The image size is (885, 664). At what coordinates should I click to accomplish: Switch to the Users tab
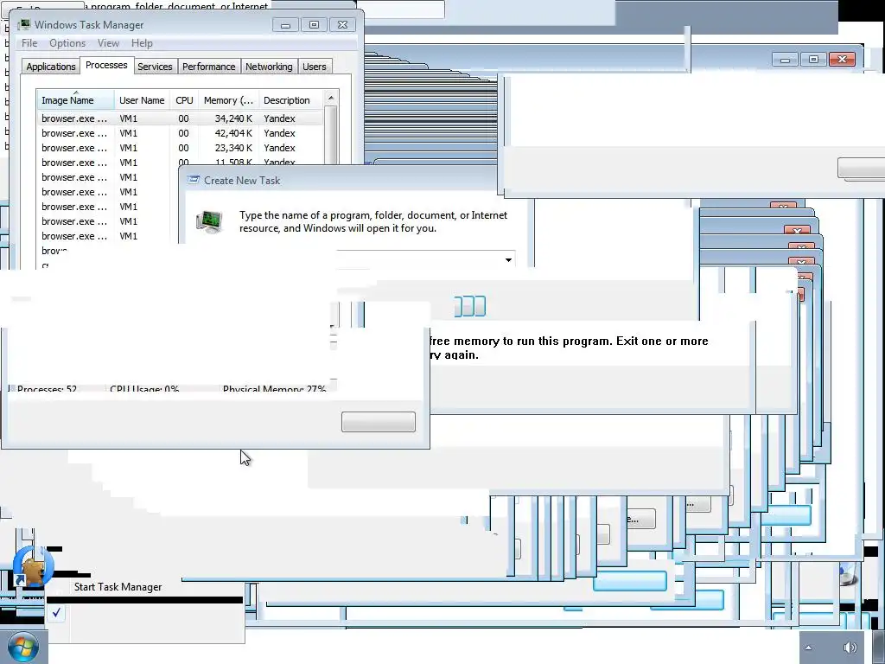(315, 66)
